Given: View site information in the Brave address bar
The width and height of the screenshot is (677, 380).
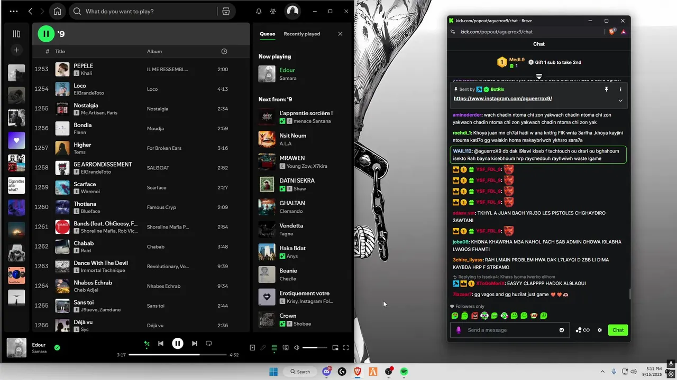Looking at the screenshot, I should point(452,32).
